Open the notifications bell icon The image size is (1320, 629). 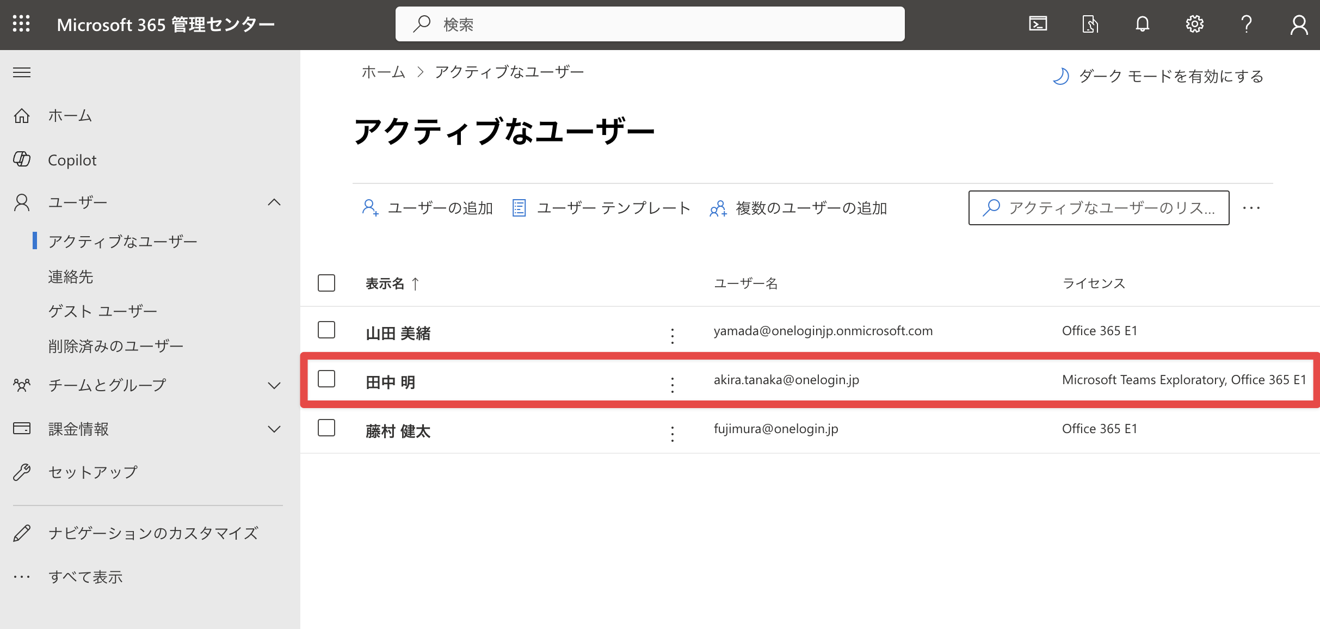[x=1142, y=24]
